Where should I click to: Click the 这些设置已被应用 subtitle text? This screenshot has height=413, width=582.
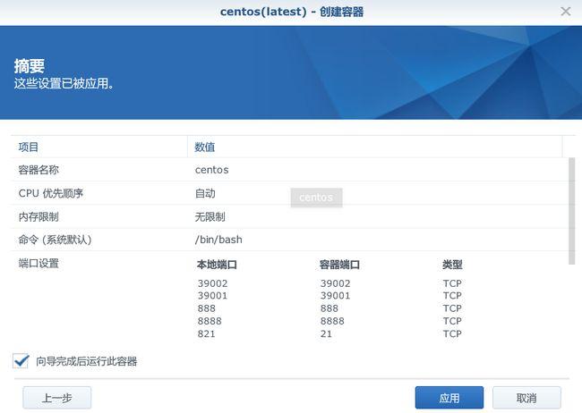coord(64,83)
